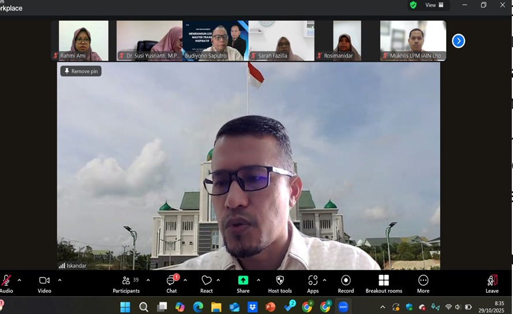
Task: Click the React heart icon
Action: (207, 283)
